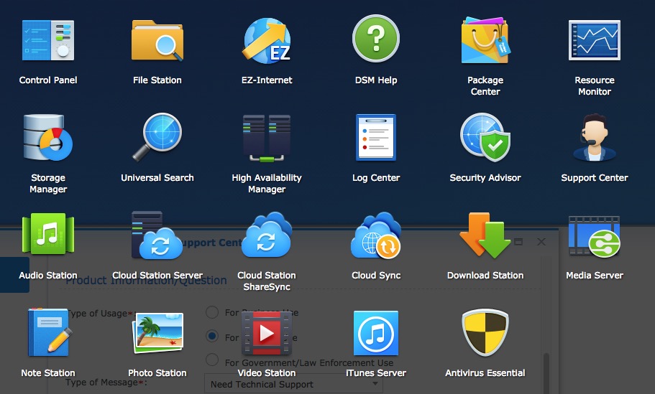Viewport: 655px width, 394px height.
Task: Expand the Need Technical Support dropdown
Action: (x=293, y=384)
